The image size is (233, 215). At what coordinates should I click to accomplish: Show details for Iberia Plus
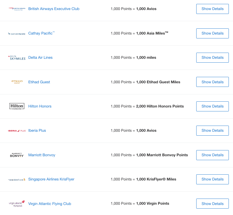pyautogui.click(x=212, y=130)
